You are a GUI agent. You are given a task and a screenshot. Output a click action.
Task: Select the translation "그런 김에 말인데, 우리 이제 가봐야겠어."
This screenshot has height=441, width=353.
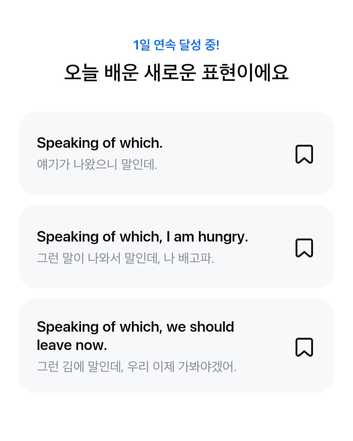click(x=137, y=367)
